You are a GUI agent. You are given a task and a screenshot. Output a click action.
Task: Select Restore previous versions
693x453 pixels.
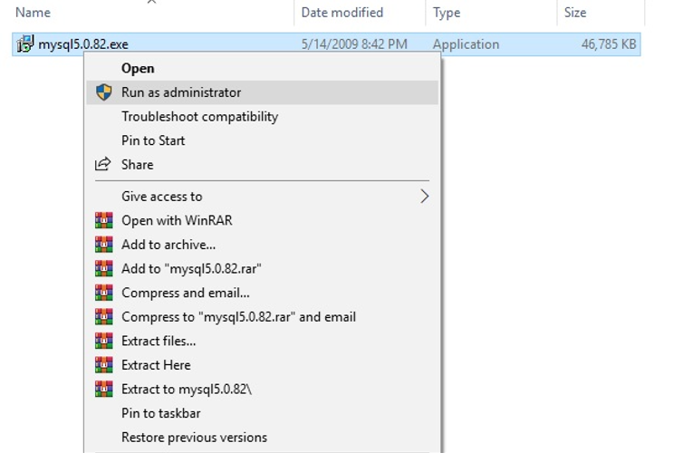tap(263, 437)
